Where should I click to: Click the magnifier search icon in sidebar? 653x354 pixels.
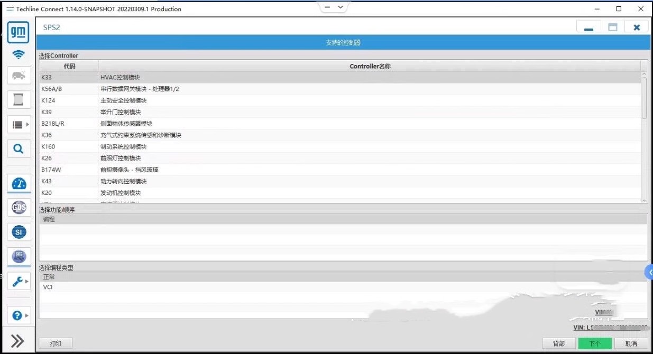pos(19,149)
